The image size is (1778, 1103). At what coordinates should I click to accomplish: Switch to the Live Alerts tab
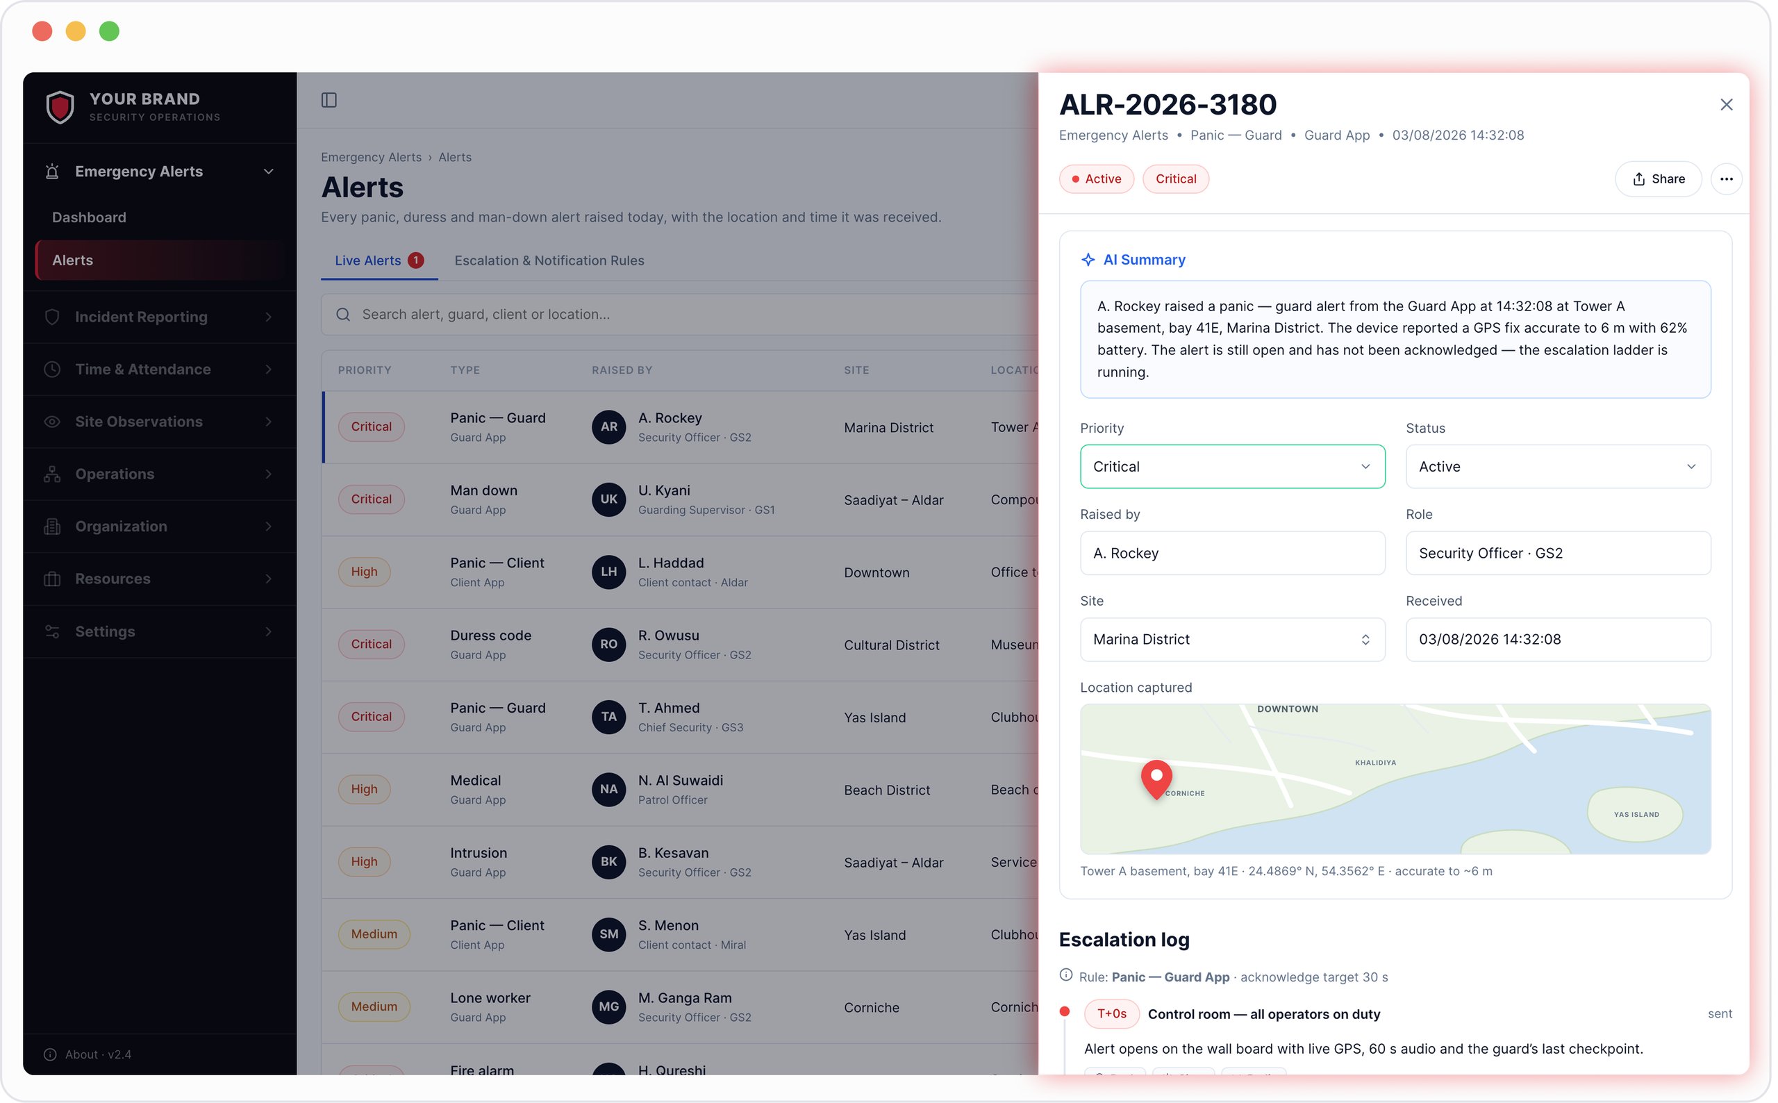point(379,260)
